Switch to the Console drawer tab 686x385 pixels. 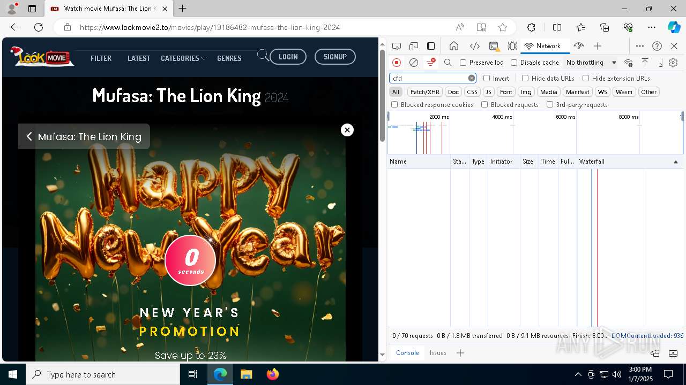(407, 353)
